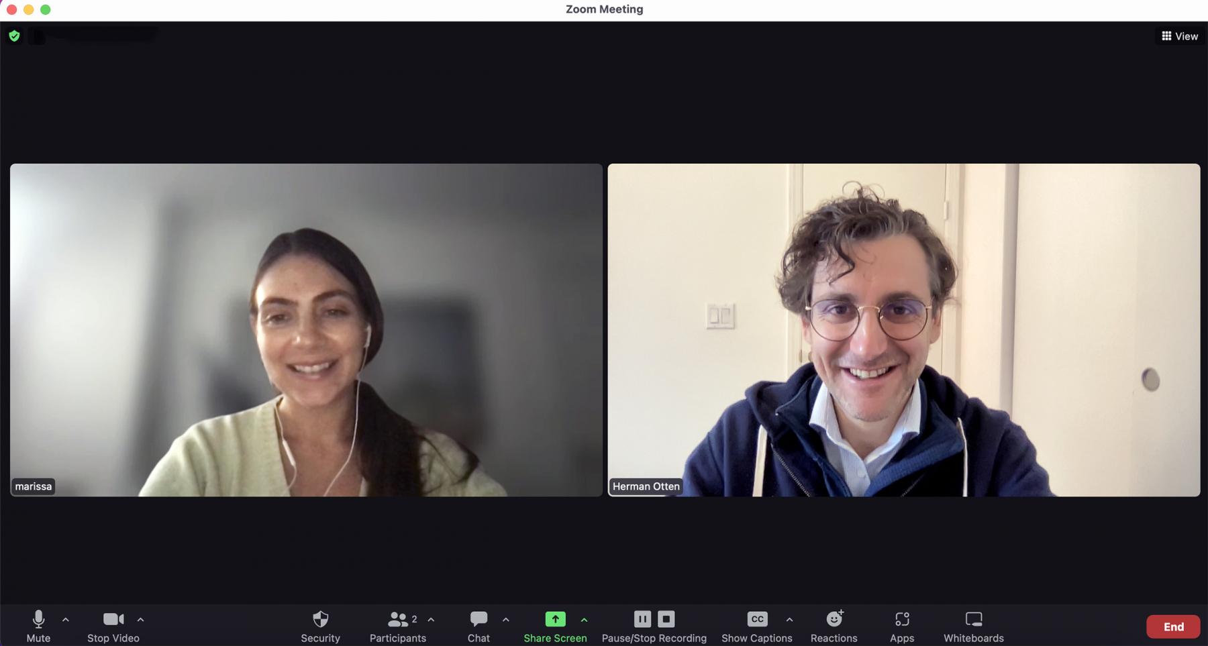1208x646 pixels.
Task: Expand captions options arrow
Action: click(x=789, y=620)
